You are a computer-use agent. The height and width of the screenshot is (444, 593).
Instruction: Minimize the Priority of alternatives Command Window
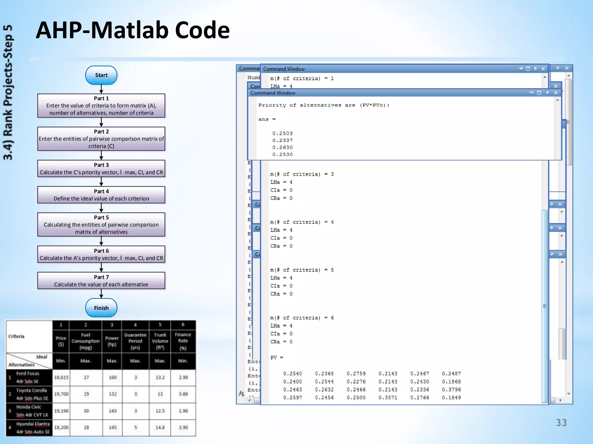pyautogui.click(x=531, y=93)
